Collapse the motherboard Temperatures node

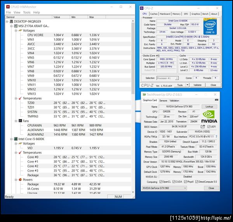[x=16, y=99]
